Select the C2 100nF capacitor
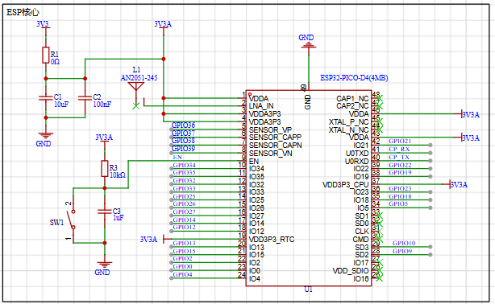 [85, 98]
